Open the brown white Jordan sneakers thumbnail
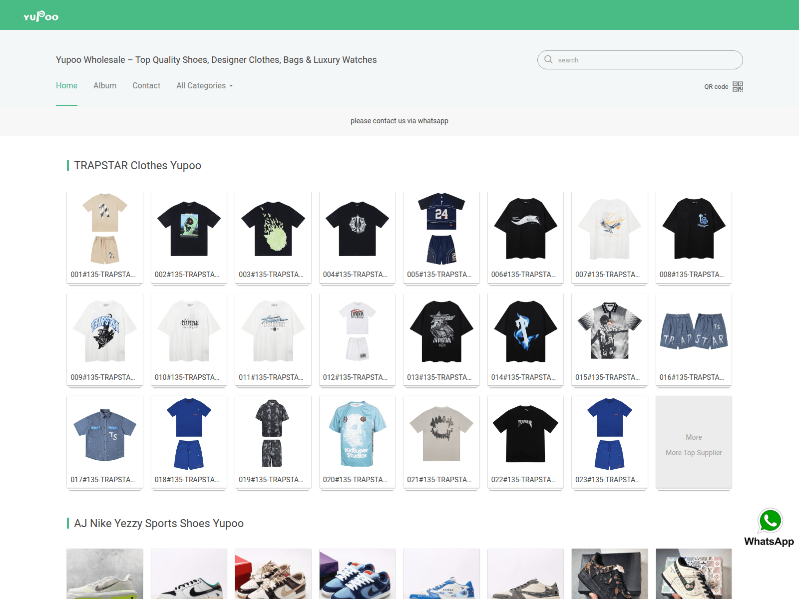 coord(273,574)
